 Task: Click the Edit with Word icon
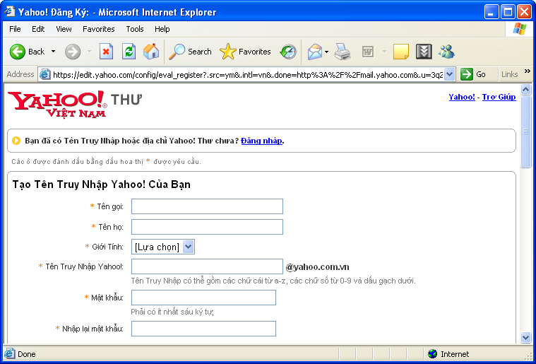click(x=368, y=52)
